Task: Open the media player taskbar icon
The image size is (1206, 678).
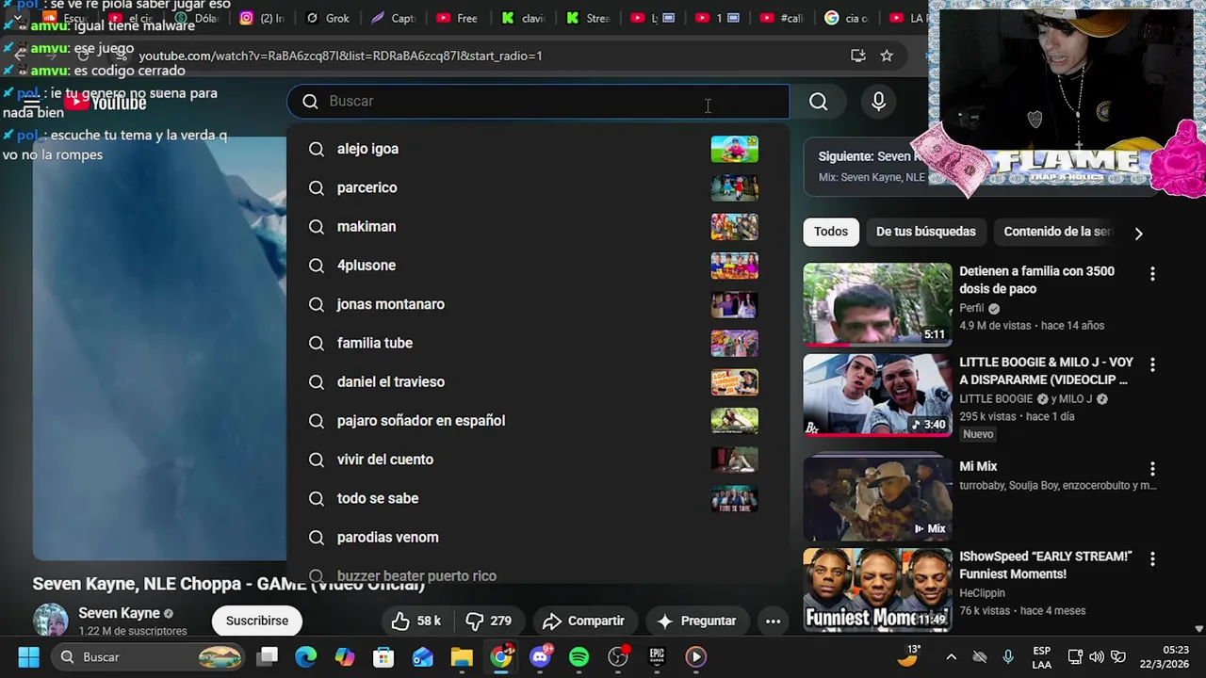Action: 695,656
